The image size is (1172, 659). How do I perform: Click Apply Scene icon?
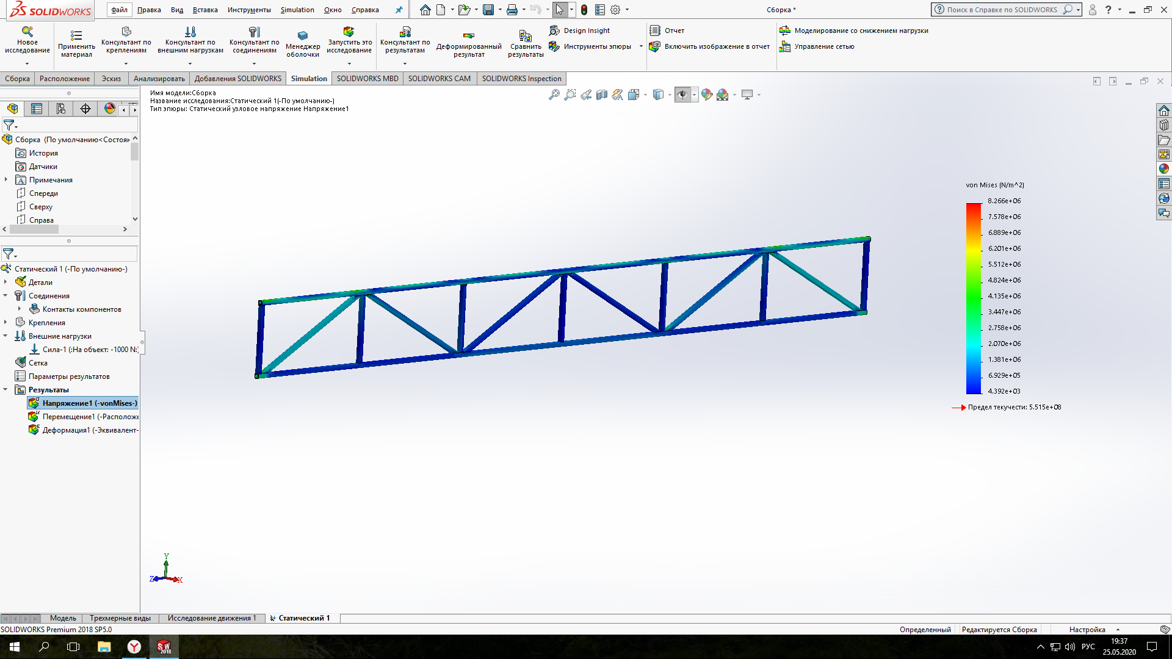point(723,95)
